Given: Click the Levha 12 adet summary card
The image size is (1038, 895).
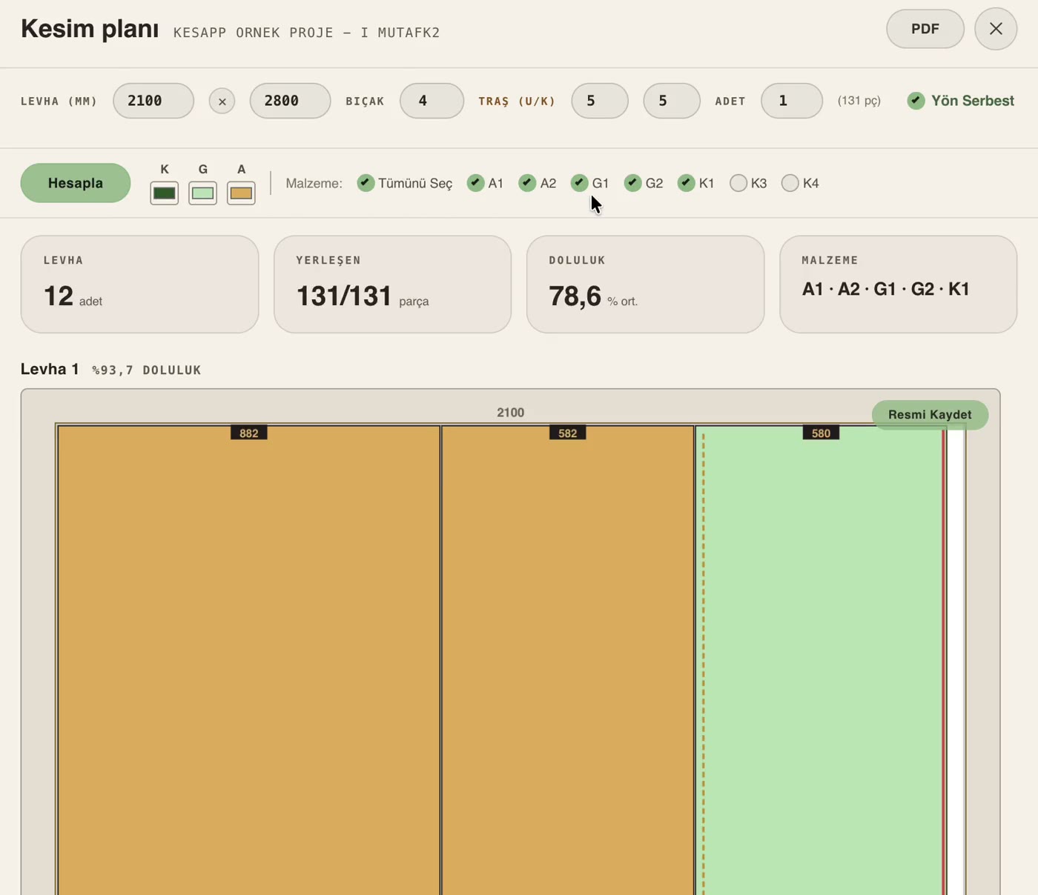Looking at the screenshot, I should pos(139,285).
